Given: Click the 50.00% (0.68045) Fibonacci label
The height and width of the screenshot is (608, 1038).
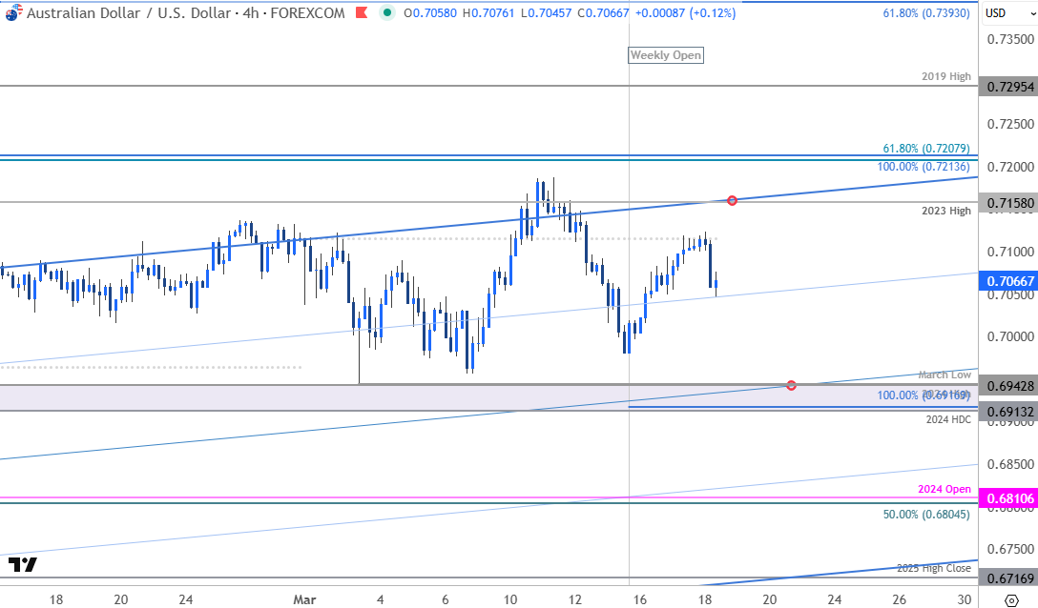Looking at the screenshot, I should coord(926,514).
